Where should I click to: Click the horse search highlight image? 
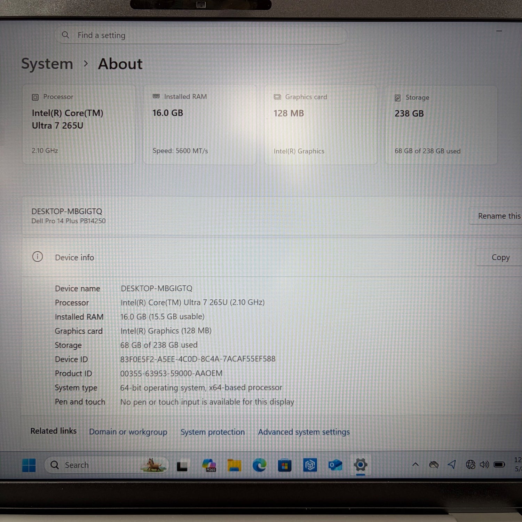click(x=153, y=465)
